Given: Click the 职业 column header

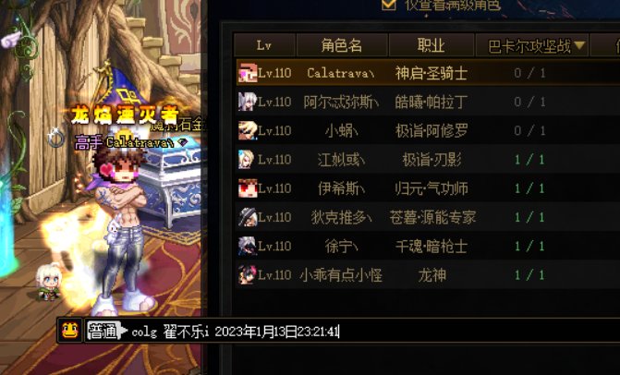Looking at the screenshot, I should (432, 45).
